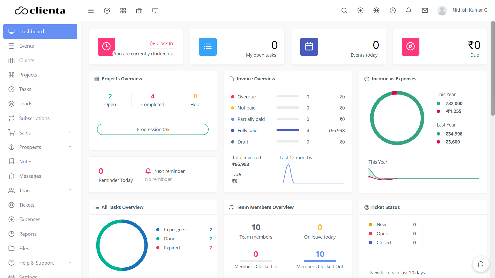Click the clock history icon
This screenshot has height=278, width=495.
393,11
